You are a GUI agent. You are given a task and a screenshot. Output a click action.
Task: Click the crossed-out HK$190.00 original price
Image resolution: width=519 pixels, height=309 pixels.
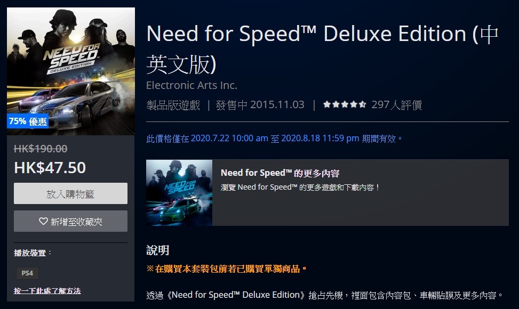[x=41, y=149]
